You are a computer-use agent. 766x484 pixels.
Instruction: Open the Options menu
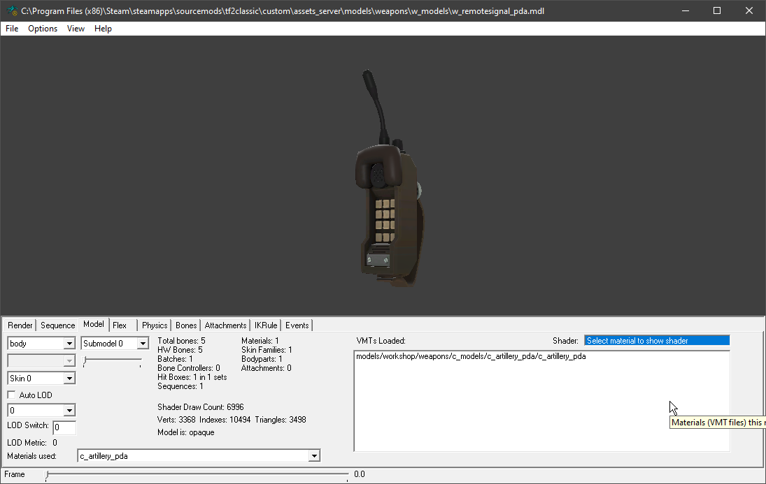(x=43, y=29)
